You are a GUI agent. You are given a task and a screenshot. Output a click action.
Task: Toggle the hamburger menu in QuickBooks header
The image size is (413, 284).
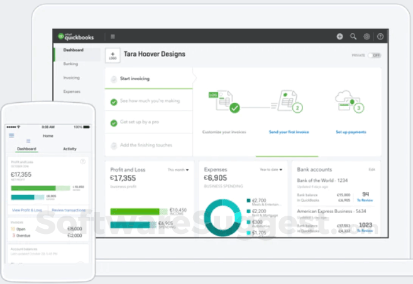tap(113, 36)
